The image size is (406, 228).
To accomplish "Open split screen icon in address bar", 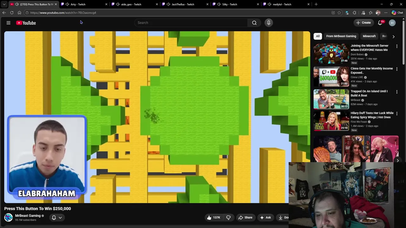I will 333,13.
